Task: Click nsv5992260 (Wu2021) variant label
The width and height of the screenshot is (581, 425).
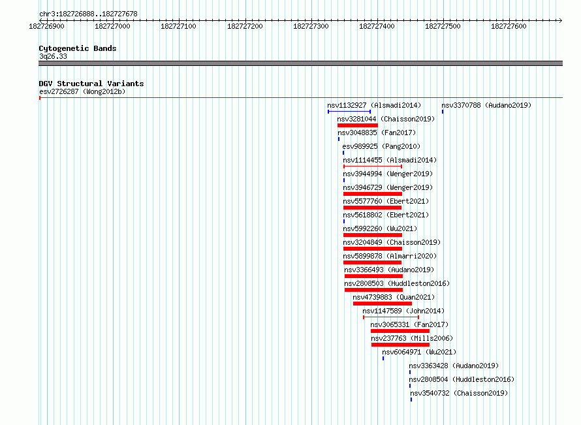Action: point(380,228)
